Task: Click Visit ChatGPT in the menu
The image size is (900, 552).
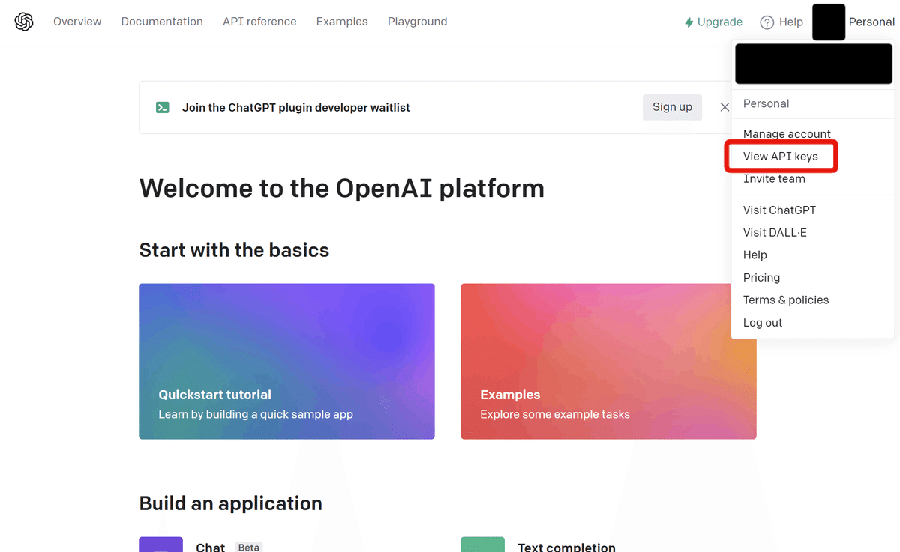Action: tap(779, 210)
